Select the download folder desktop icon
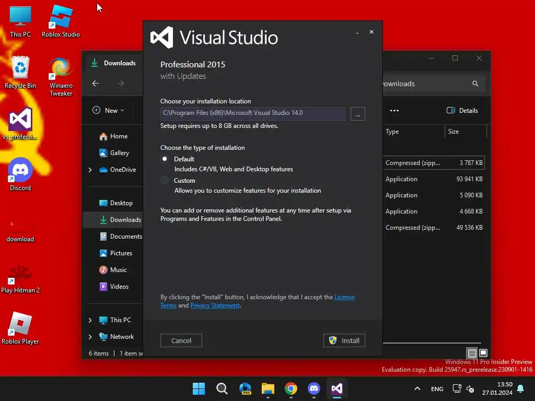The image size is (535, 401). click(x=20, y=230)
